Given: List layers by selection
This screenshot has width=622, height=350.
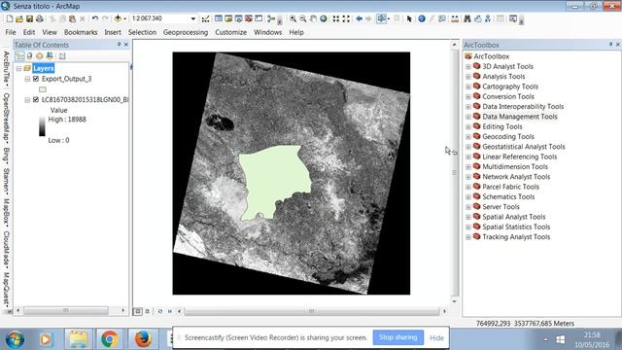Looking at the screenshot, I should pyautogui.click(x=50, y=56).
